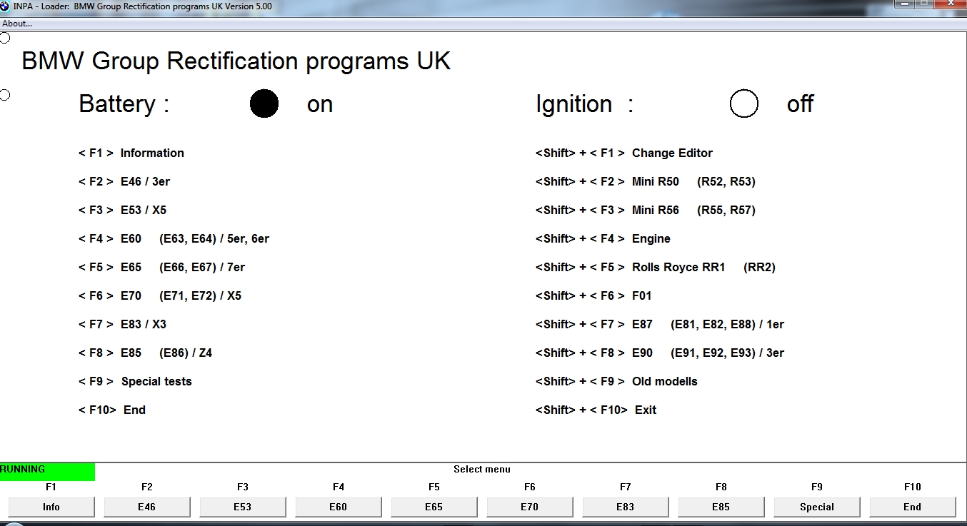
Task: Click the E65 button in bottom bar
Action: (x=434, y=507)
